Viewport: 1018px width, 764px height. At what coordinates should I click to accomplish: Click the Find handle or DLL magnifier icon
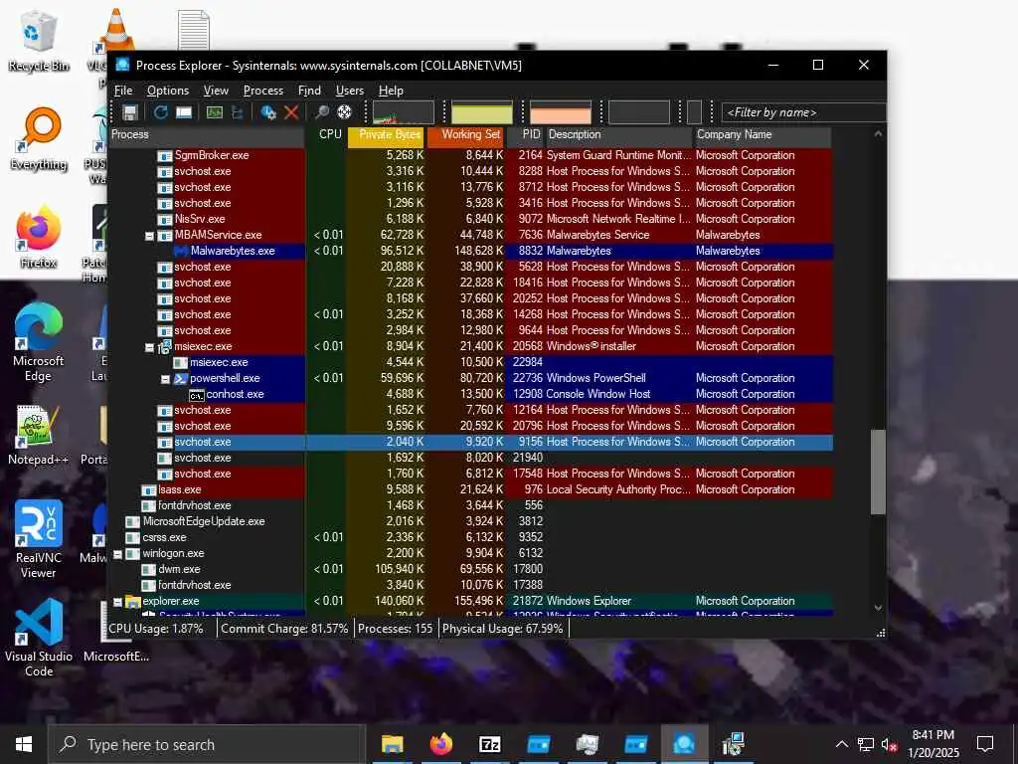coord(322,112)
